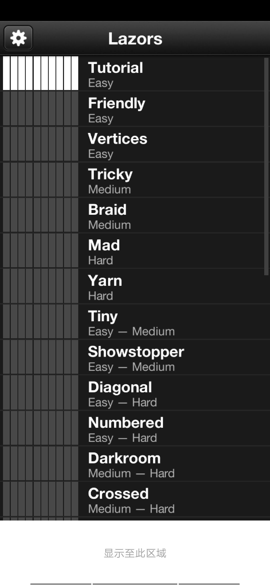Open the settings gear icon

click(18, 38)
